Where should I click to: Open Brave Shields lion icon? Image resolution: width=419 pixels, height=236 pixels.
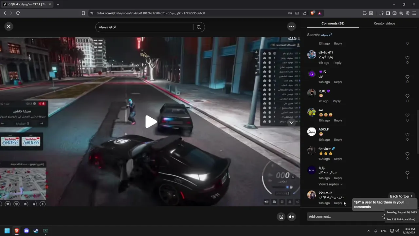(x=313, y=13)
